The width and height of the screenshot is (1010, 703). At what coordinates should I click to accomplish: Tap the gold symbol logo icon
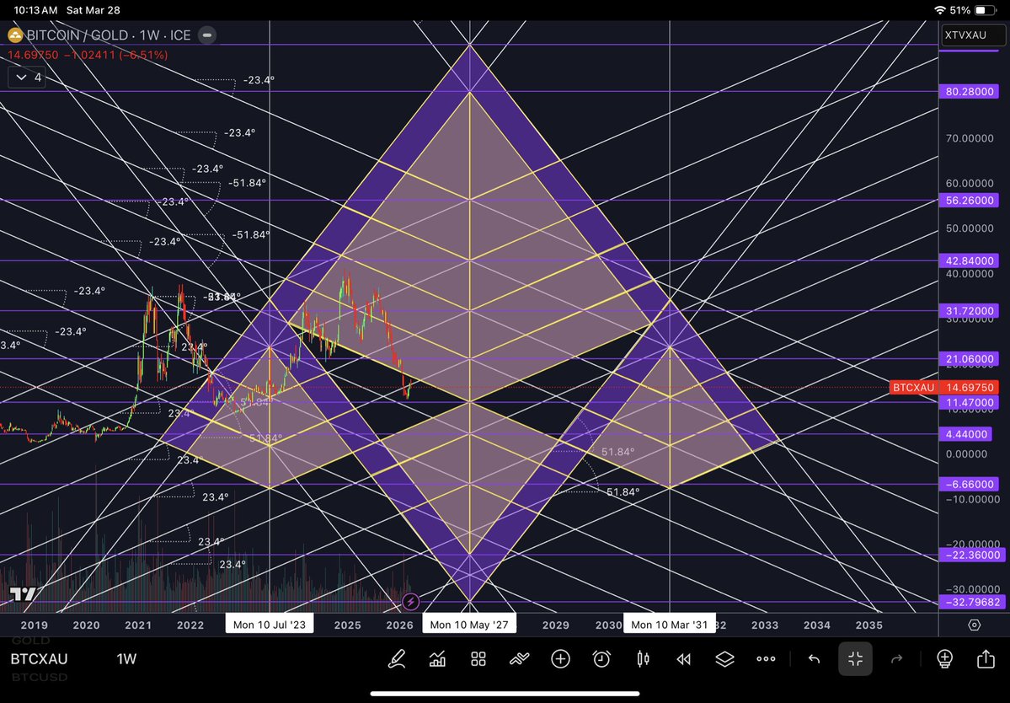tap(15, 35)
